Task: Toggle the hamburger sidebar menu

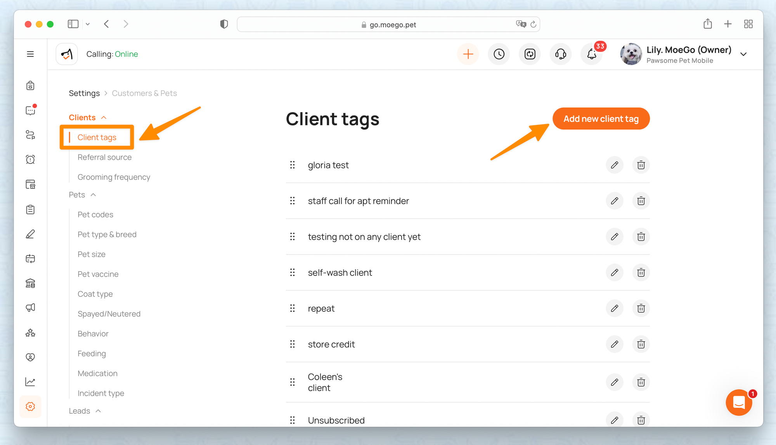Action: point(30,54)
